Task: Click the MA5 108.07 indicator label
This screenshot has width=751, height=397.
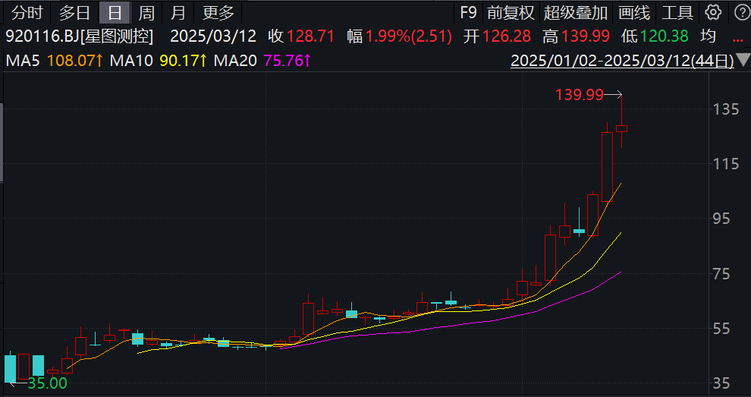Action: tap(54, 61)
